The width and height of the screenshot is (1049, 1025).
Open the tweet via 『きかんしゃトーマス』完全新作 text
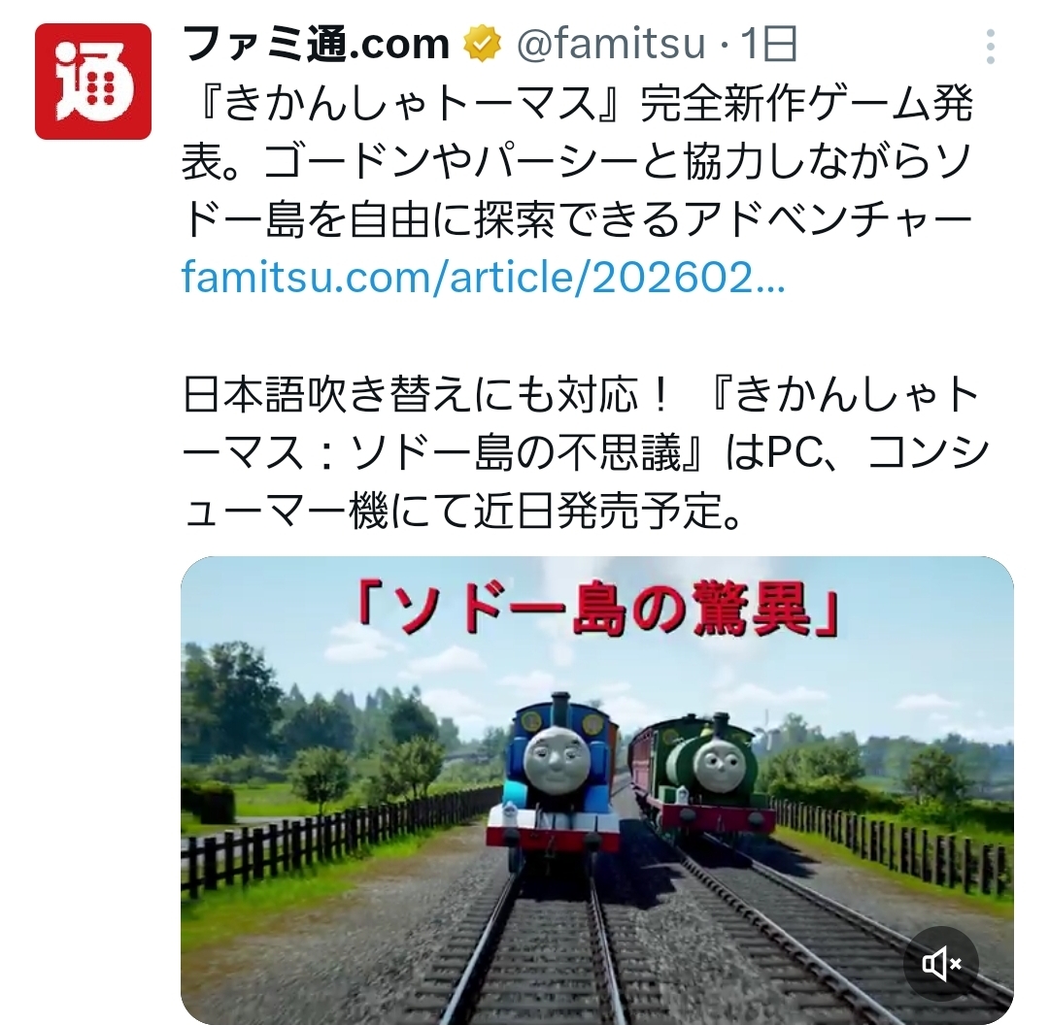[577, 104]
